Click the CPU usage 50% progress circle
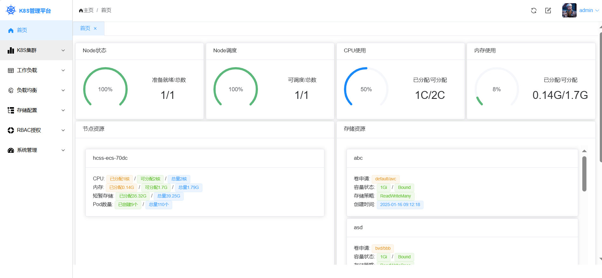602x278 pixels. 366,89
